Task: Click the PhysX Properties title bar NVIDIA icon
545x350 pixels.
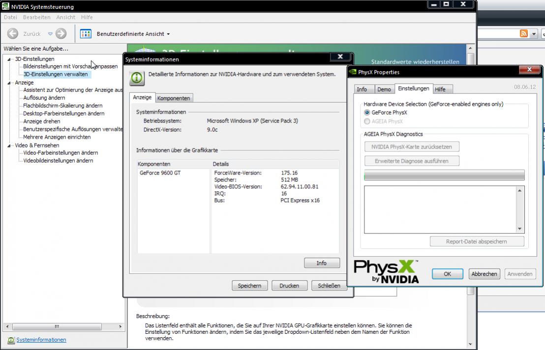Action: click(x=353, y=72)
